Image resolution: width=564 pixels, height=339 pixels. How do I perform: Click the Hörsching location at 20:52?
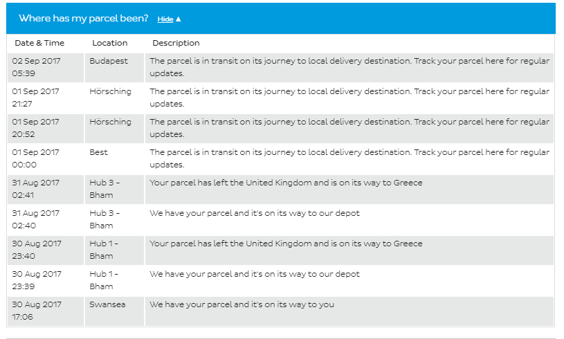click(x=114, y=129)
